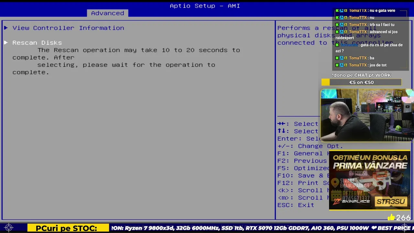The width and height of the screenshot is (414, 233).
Task: Click the '<k>: Scroll' help line
Action: tap(303, 190)
